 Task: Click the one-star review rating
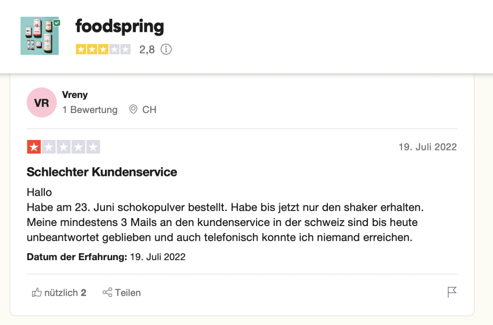64,147
